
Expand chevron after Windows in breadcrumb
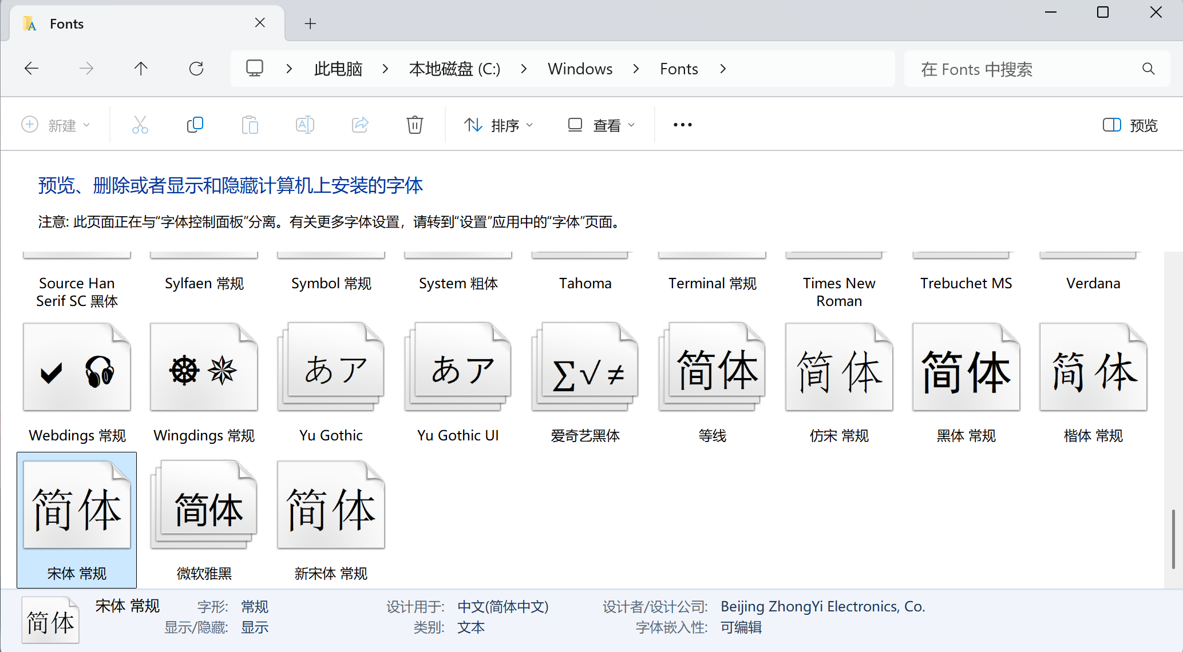[636, 69]
